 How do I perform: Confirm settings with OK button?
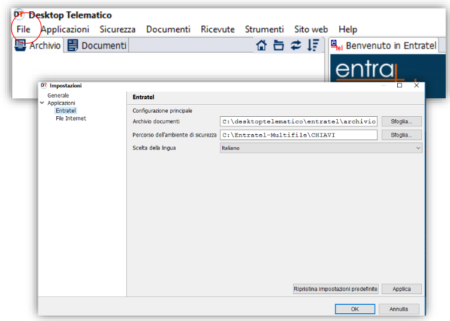[355, 309]
